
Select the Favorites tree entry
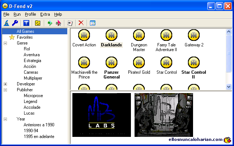pos(24,37)
